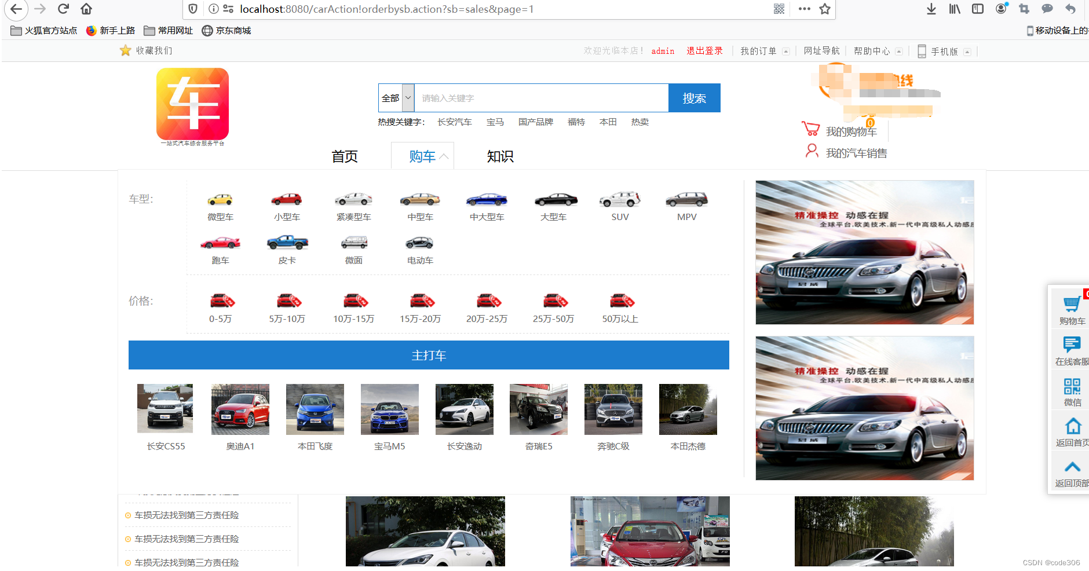Open the sidebar 购物车 cart icon
Screen dimensions: 1089x571
click(1072, 304)
